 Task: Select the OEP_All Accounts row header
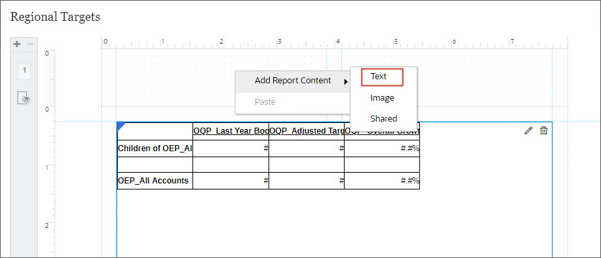(155, 181)
